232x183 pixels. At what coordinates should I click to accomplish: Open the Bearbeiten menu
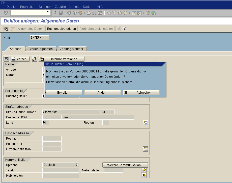28,7
